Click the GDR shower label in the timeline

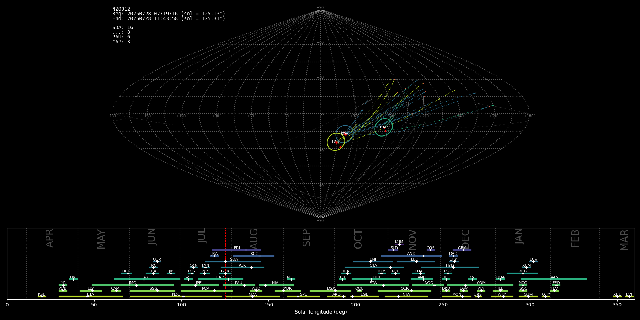pos(225,271)
